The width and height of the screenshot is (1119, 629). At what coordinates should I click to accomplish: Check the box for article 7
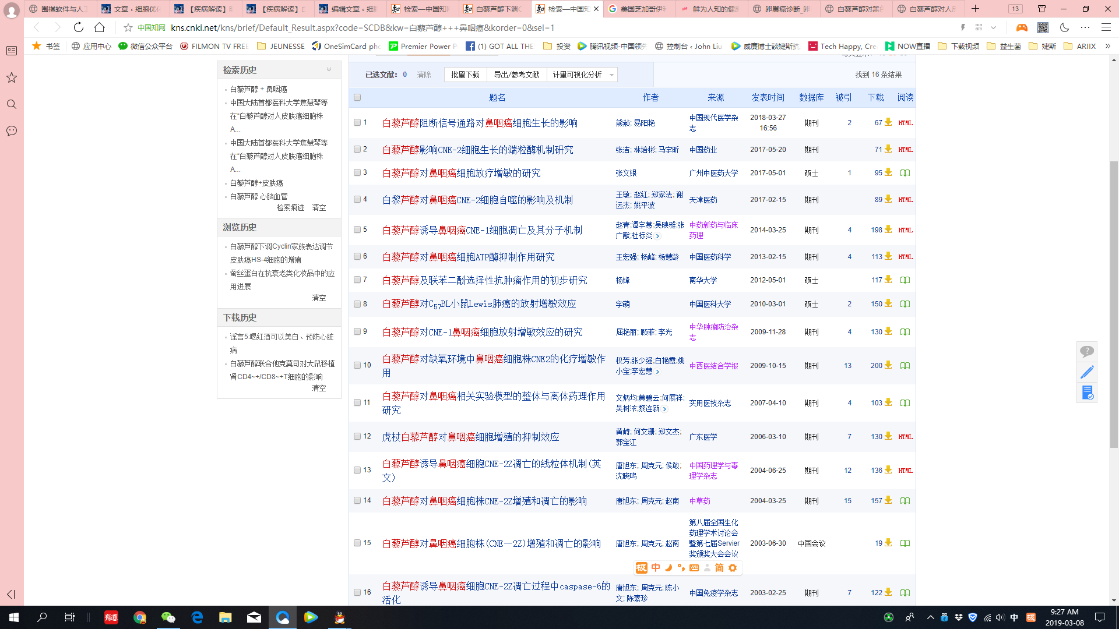[357, 280]
